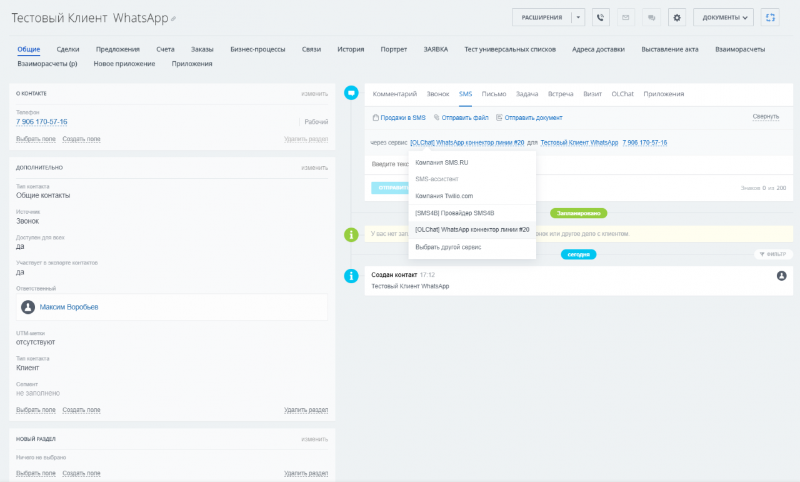The image size is (800, 482).
Task: Expand the arrow next to Расширения
Action: tap(578, 18)
